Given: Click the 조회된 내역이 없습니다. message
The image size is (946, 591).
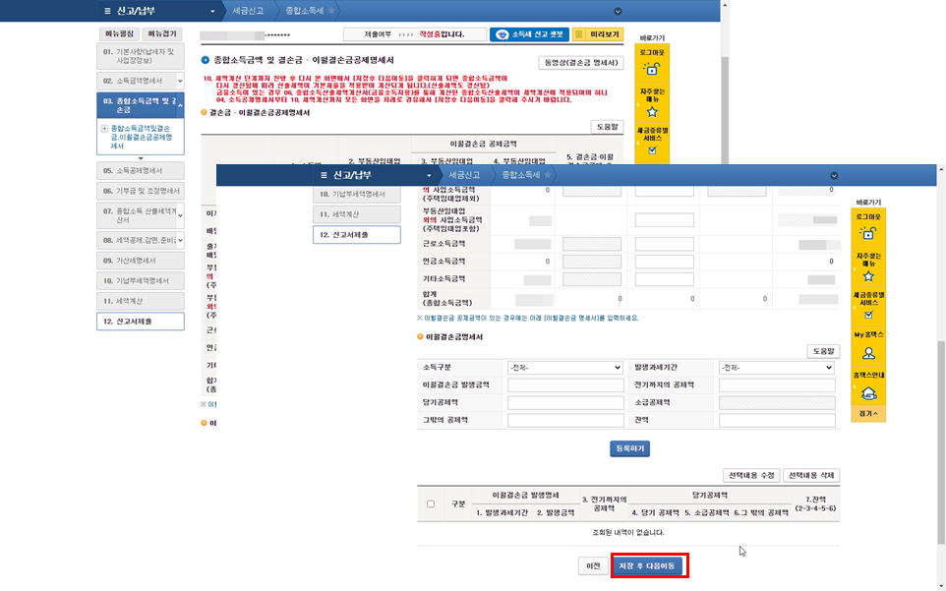Looking at the screenshot, I should coord(628,533).
